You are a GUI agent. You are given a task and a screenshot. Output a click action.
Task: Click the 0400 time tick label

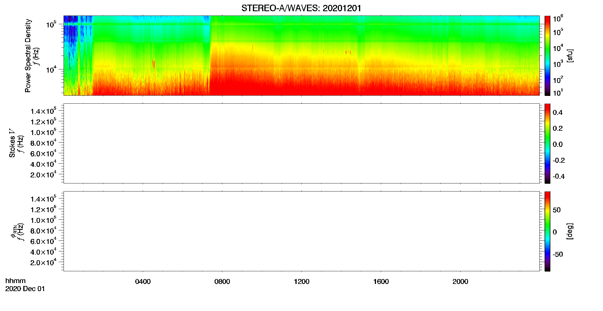coord(143,282)
